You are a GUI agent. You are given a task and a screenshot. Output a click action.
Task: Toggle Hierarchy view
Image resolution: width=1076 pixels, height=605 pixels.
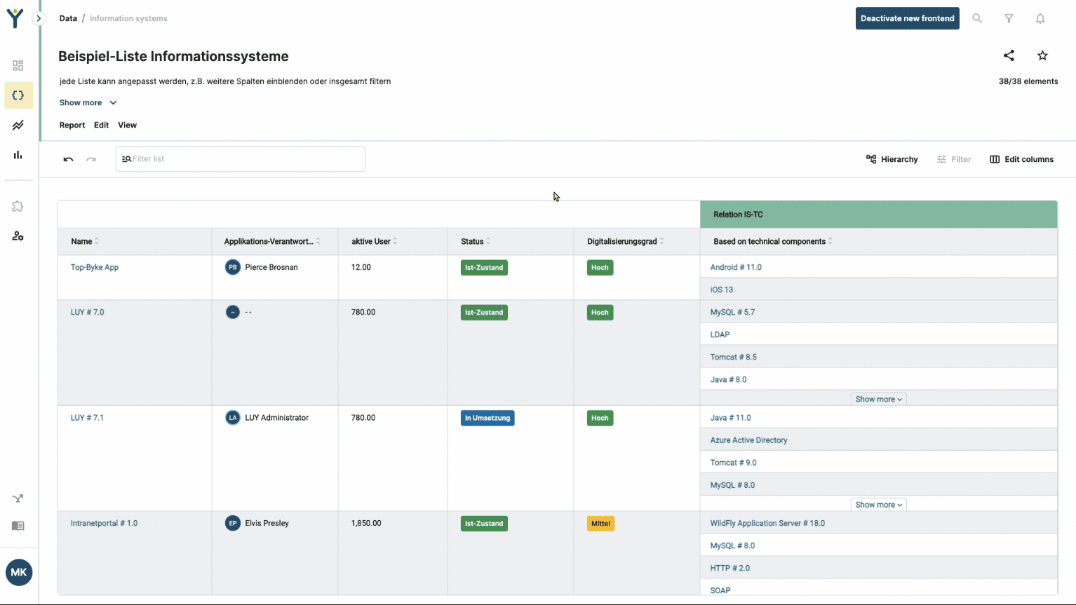(x=892, y=159)
